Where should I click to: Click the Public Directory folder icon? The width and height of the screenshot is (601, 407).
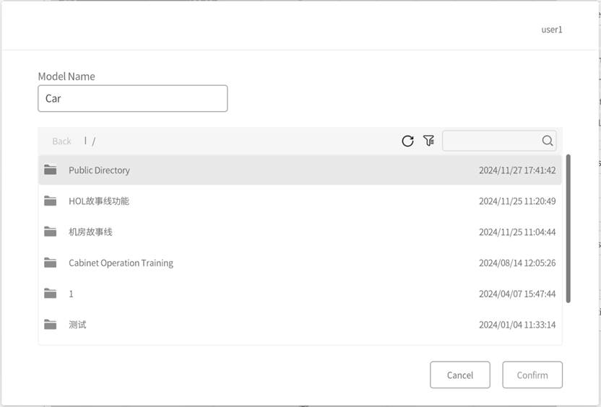(50, 170)
